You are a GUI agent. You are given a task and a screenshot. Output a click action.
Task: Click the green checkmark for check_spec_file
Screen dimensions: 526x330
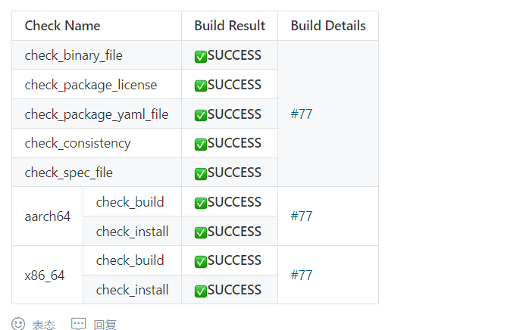point(201,173)
